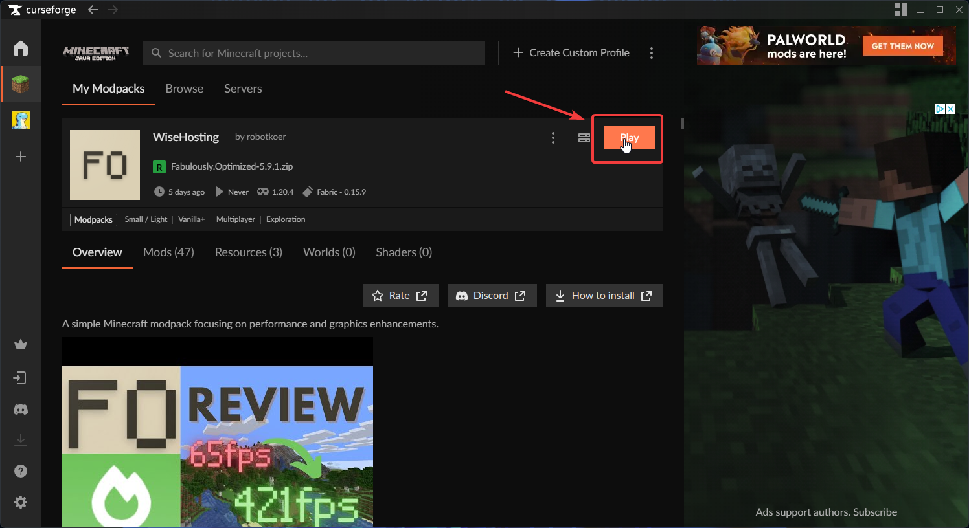
Task: Click the Rate button
Action: click(x=400, y=296)
